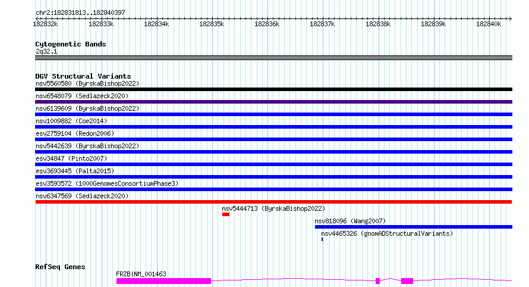Click the medium magenta FRZB exon past 182838k
The image size is (529, 287).
click(x=407, y=281)
